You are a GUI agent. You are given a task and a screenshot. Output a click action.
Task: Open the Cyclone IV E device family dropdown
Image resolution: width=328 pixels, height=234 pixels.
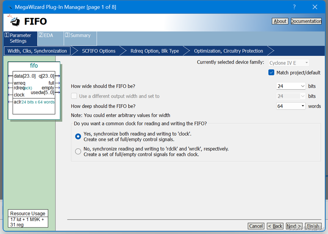289,63
